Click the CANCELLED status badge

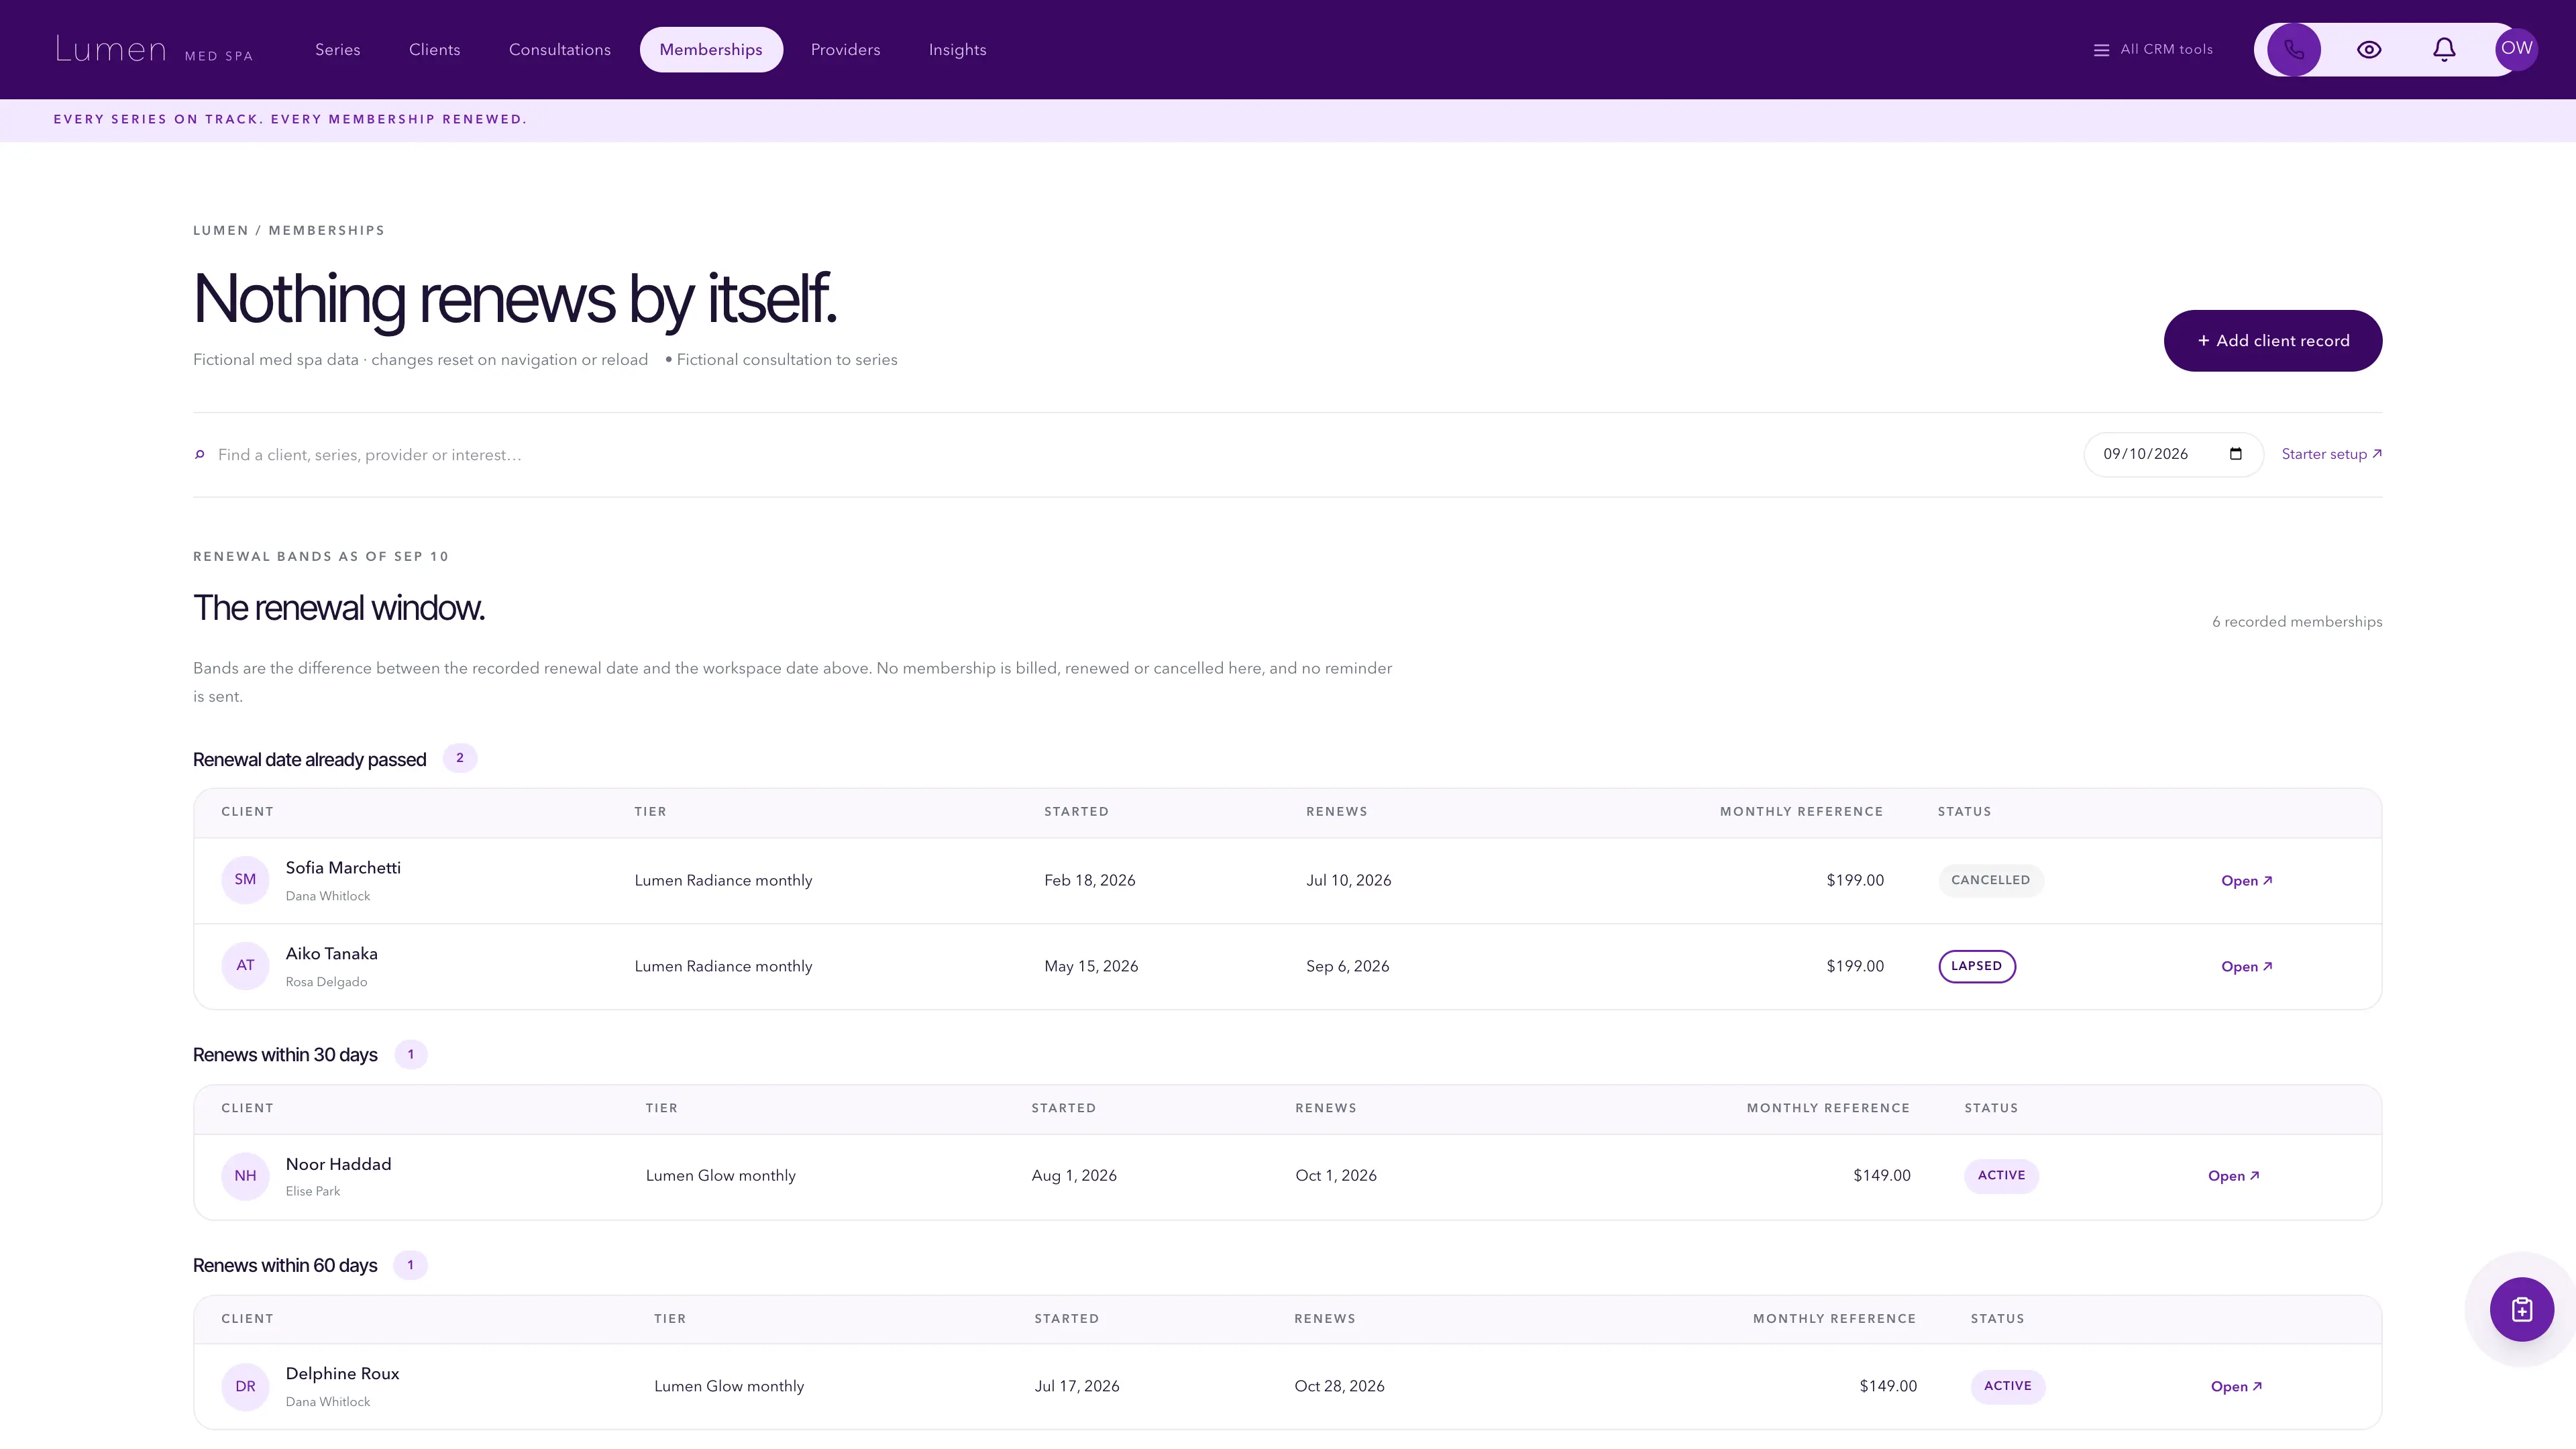(1990, 880)
